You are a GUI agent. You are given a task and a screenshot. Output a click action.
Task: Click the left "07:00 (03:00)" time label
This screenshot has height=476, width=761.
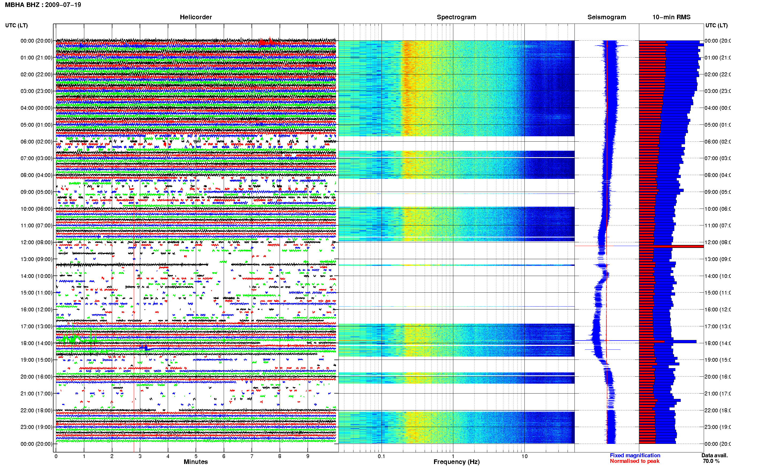point(36,158)
